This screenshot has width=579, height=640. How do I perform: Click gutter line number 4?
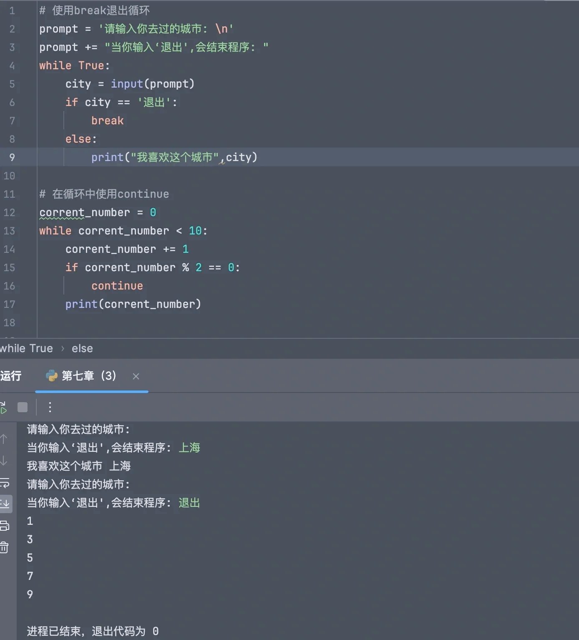(12, 66)
